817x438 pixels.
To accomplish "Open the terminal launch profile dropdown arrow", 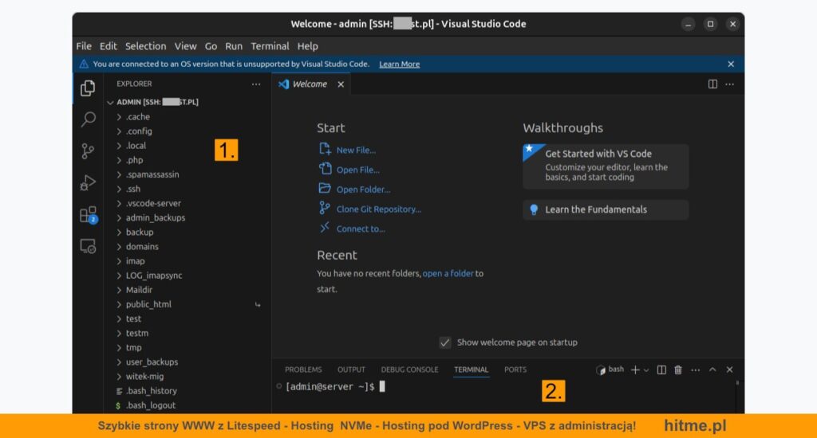I will point(646,370).
